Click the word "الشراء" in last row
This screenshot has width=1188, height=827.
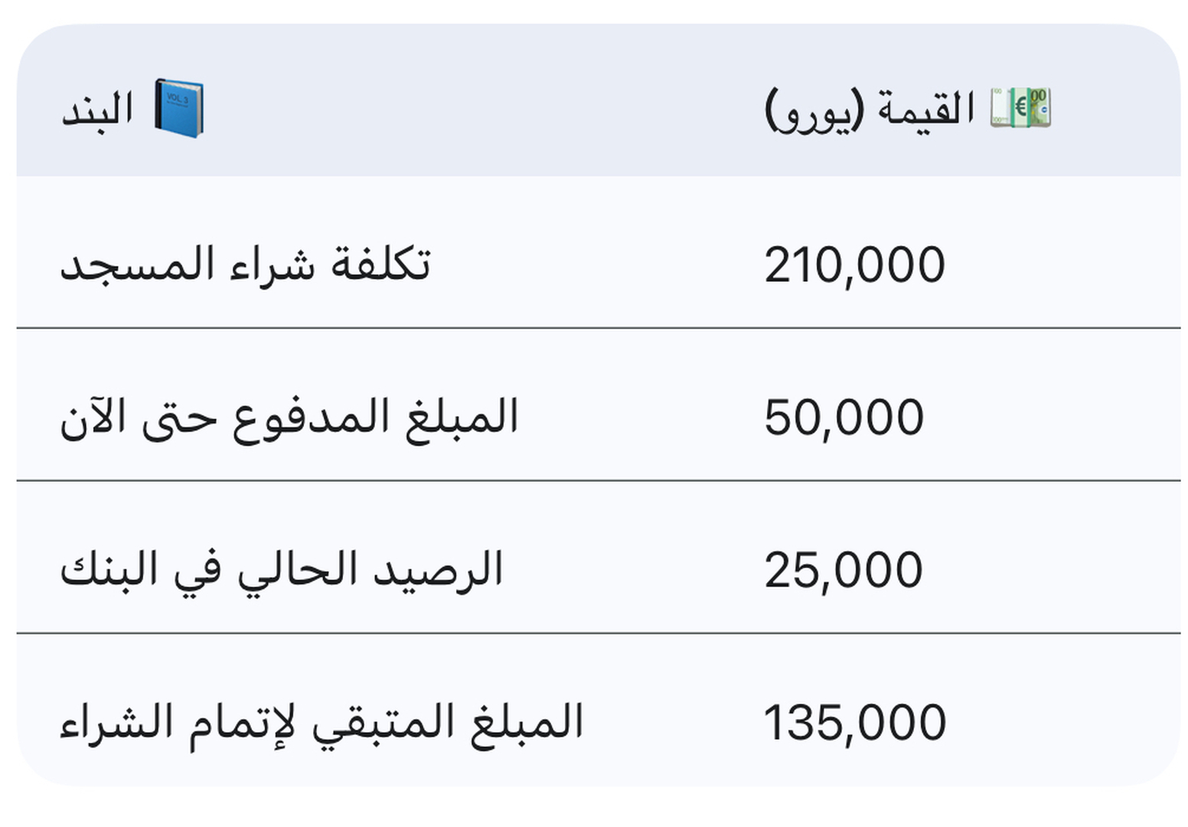pyautogui.click(x=116, y=722)
